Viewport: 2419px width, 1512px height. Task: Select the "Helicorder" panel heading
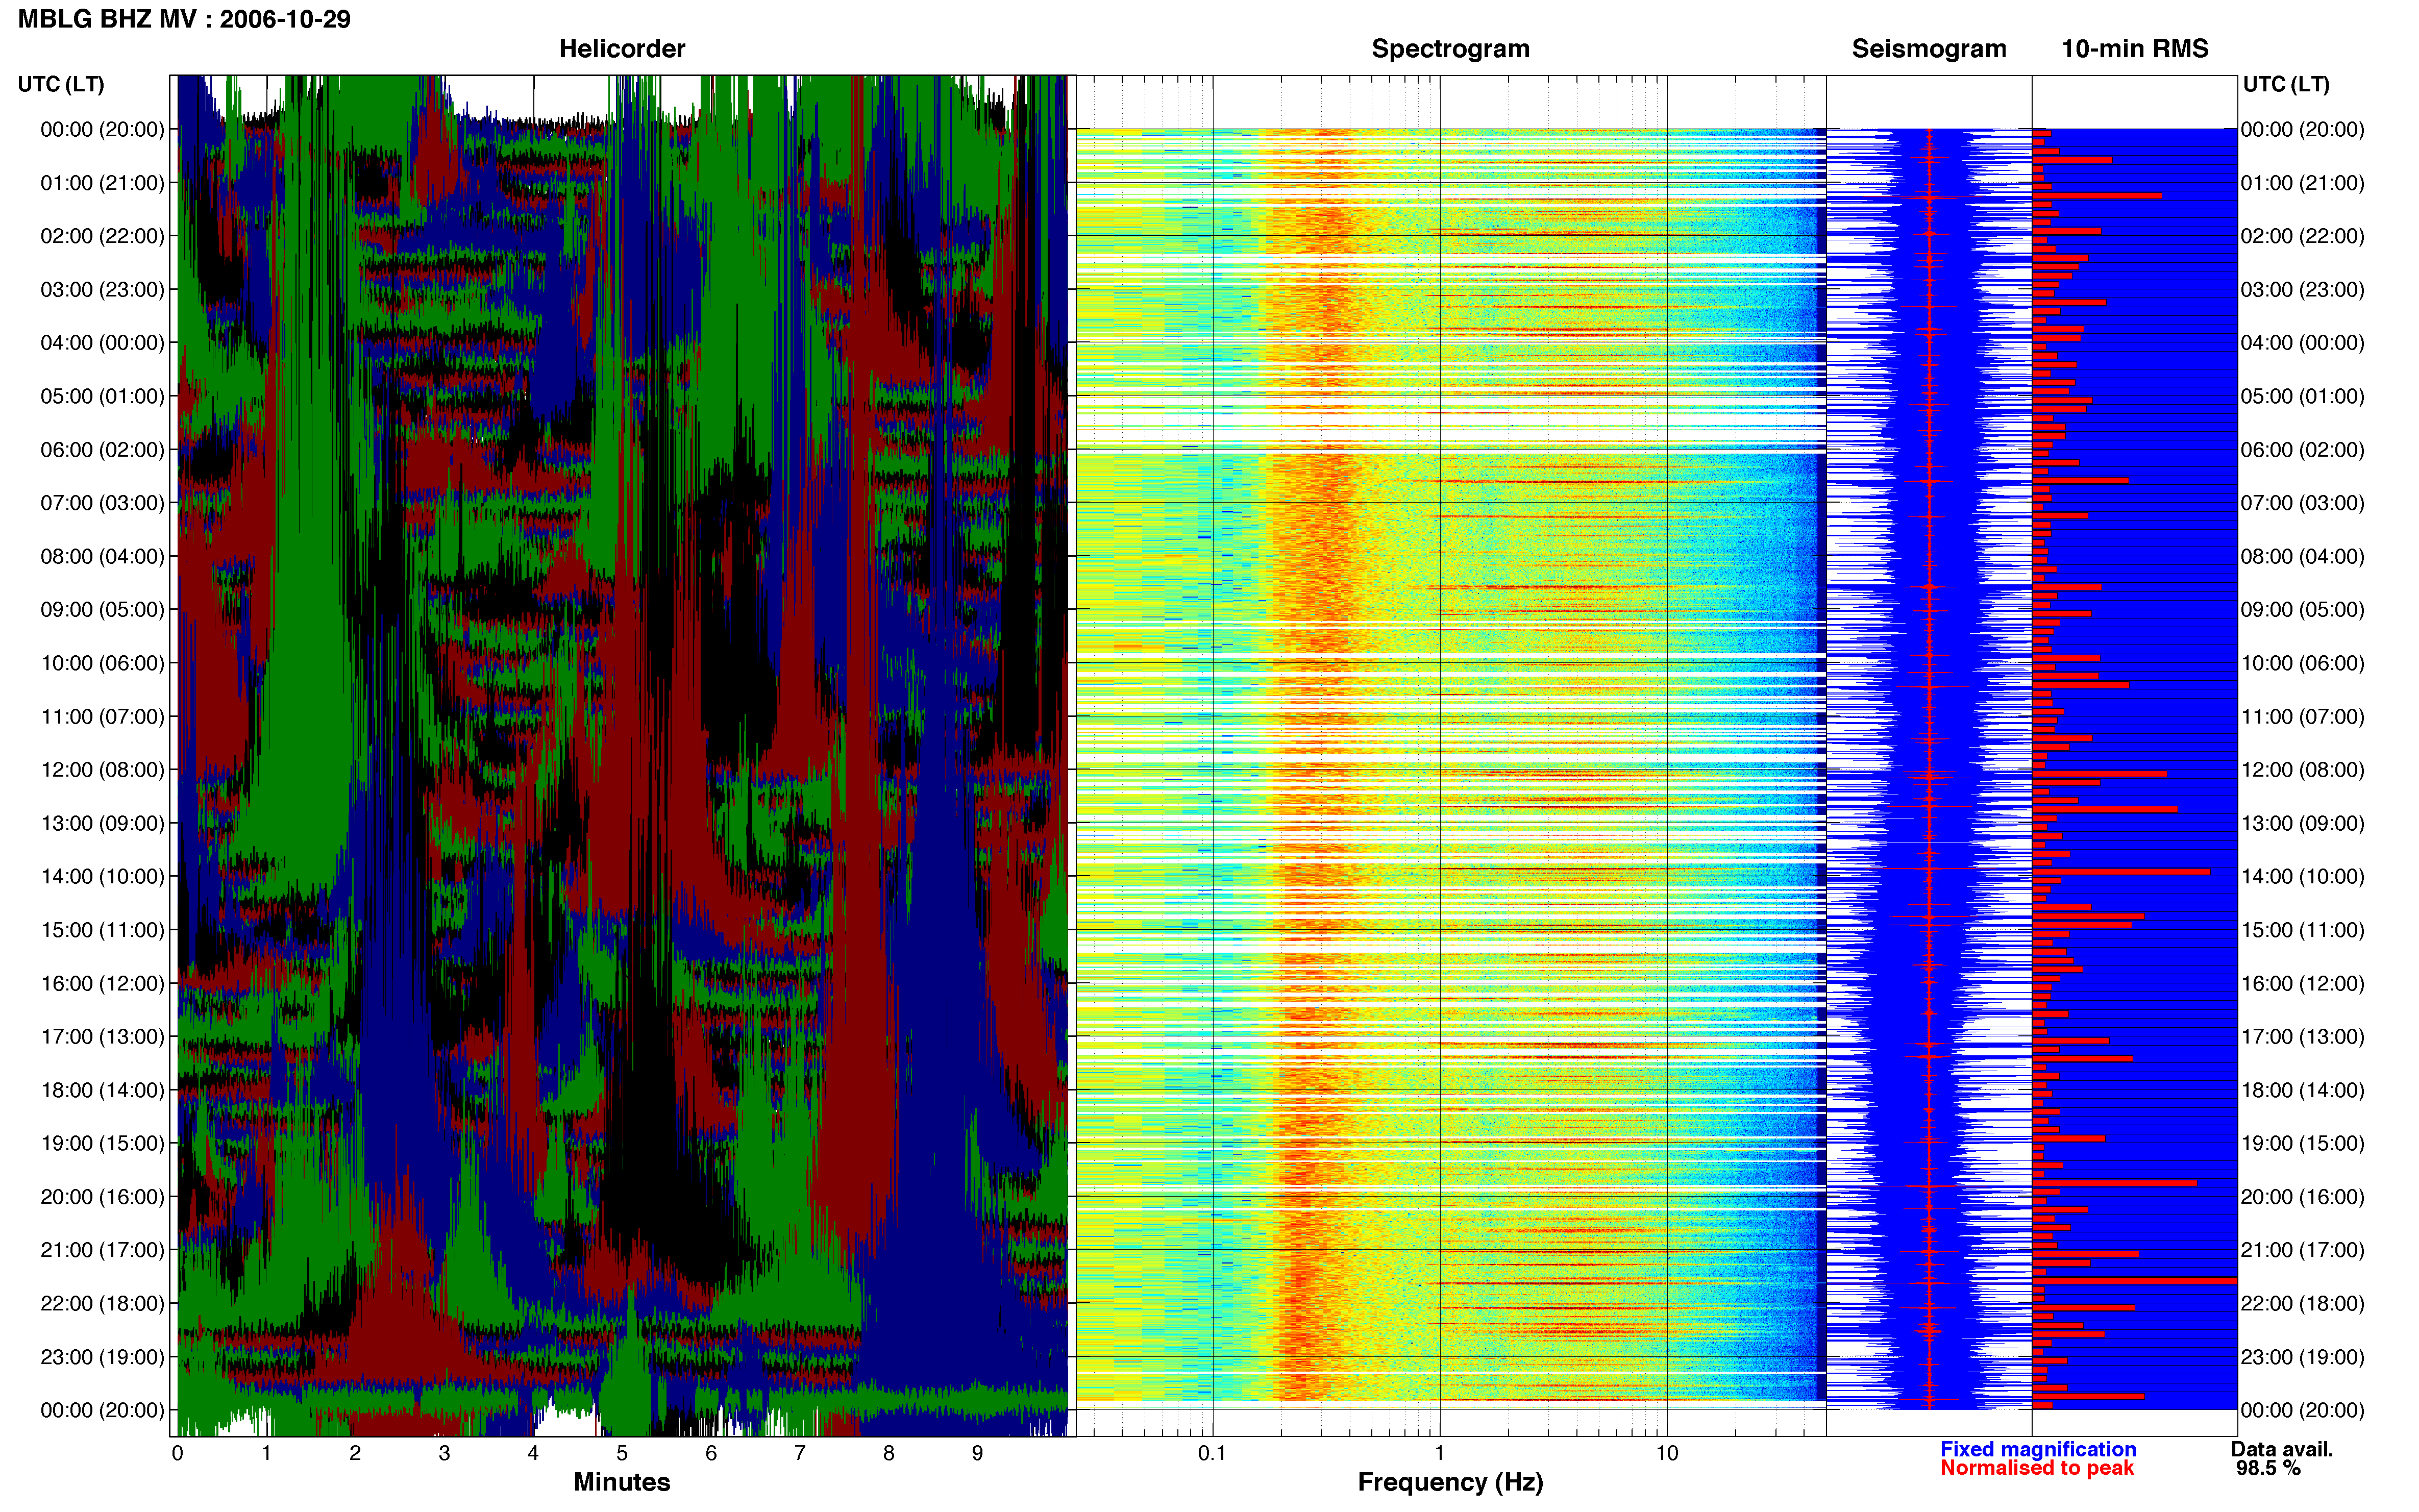pyautogui.click(x=622, y=49)
